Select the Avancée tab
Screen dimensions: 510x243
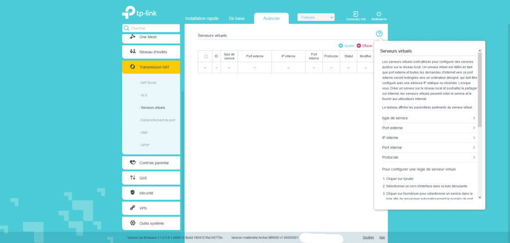271,18
